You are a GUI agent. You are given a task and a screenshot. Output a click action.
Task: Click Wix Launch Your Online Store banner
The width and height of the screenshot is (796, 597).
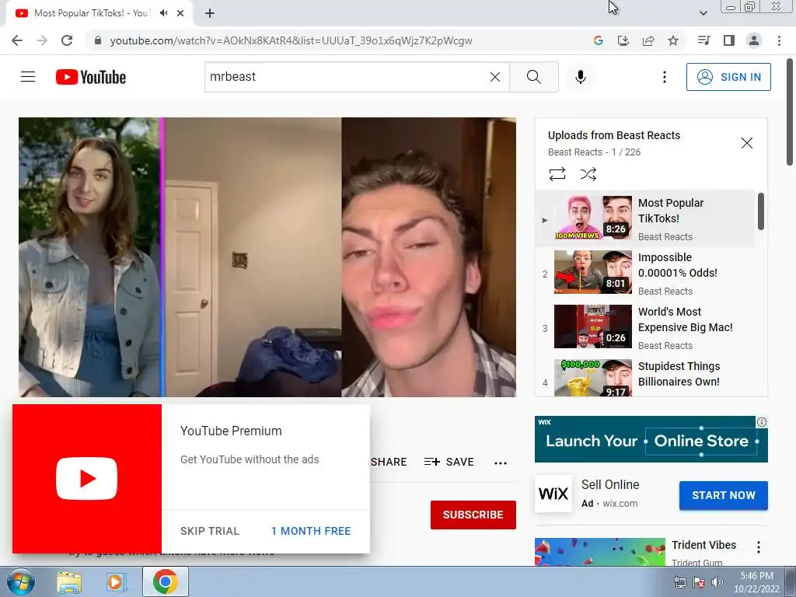[651, 439]
